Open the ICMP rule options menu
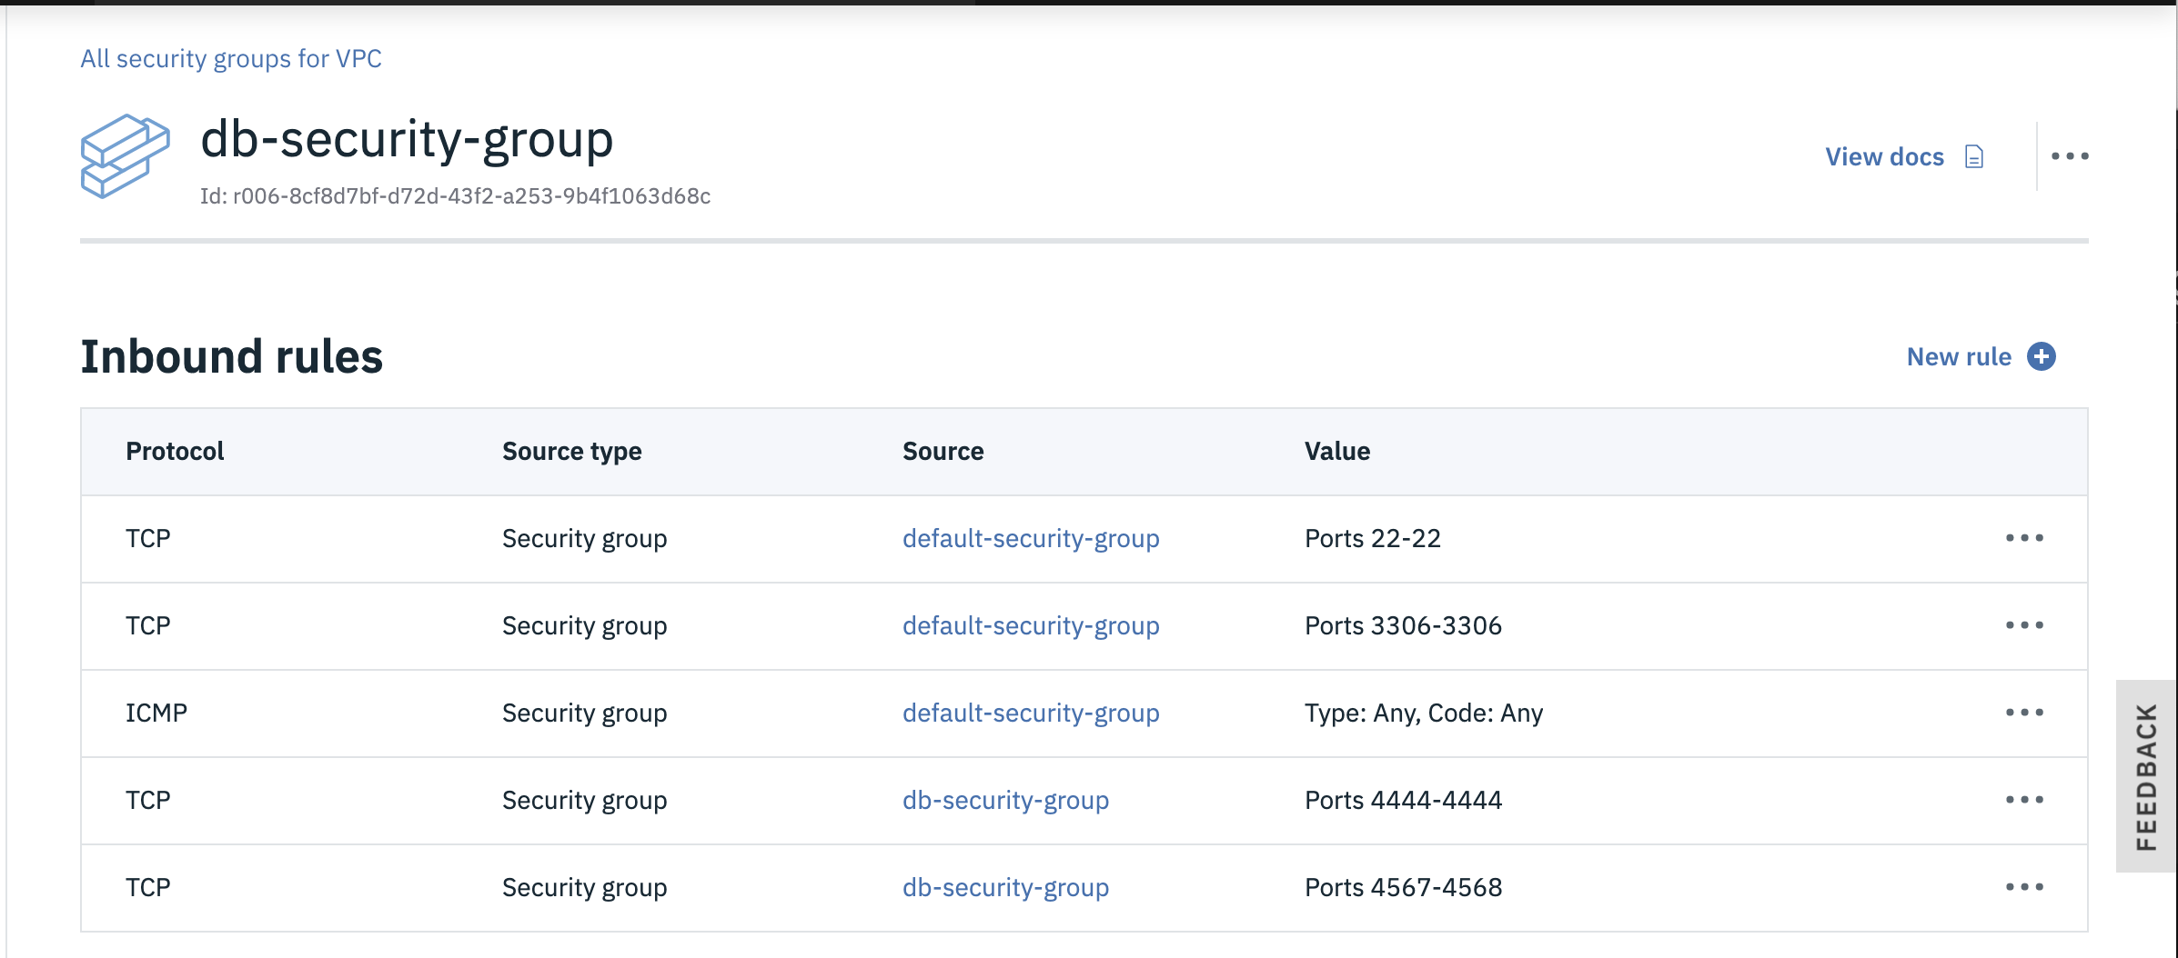Image resolution: width=2178 pixels, height=958 pixels. [x=2024, y=713]
